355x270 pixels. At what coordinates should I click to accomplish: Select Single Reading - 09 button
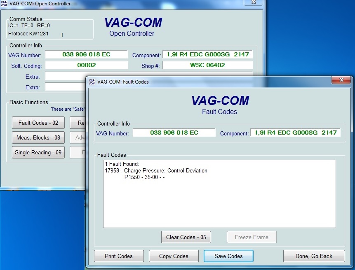coord(38,152)
